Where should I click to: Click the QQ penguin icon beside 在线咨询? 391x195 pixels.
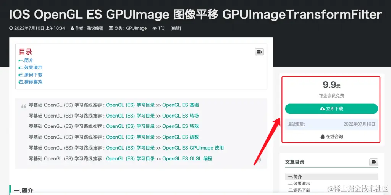[x=322, y=136]
